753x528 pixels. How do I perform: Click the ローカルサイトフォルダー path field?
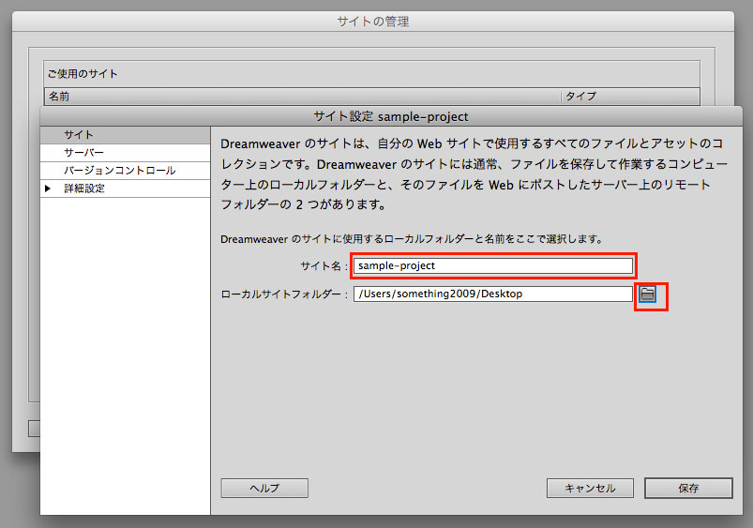(x=492, y=294)
